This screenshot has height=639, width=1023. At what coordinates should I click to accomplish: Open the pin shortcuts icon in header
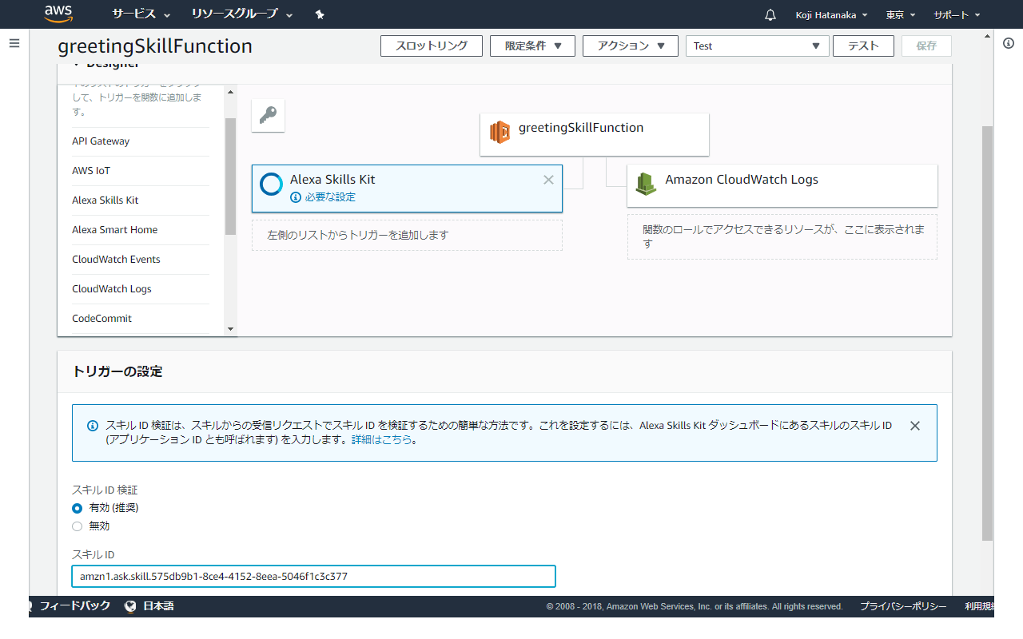point(320,14)
